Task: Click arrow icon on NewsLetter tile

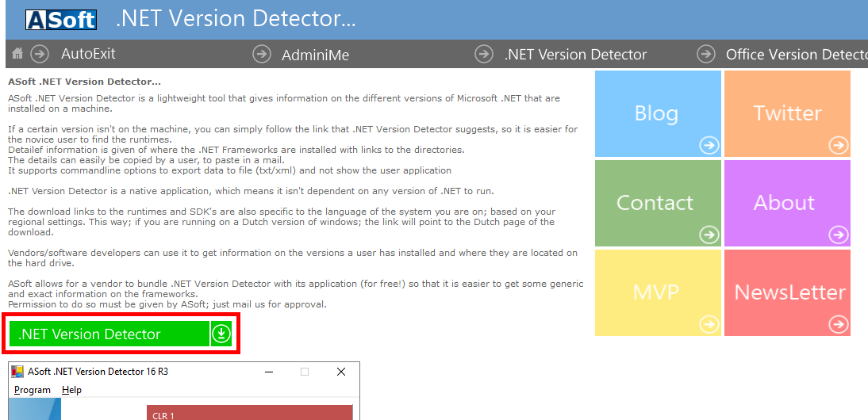Action: (x=839, y=324)
